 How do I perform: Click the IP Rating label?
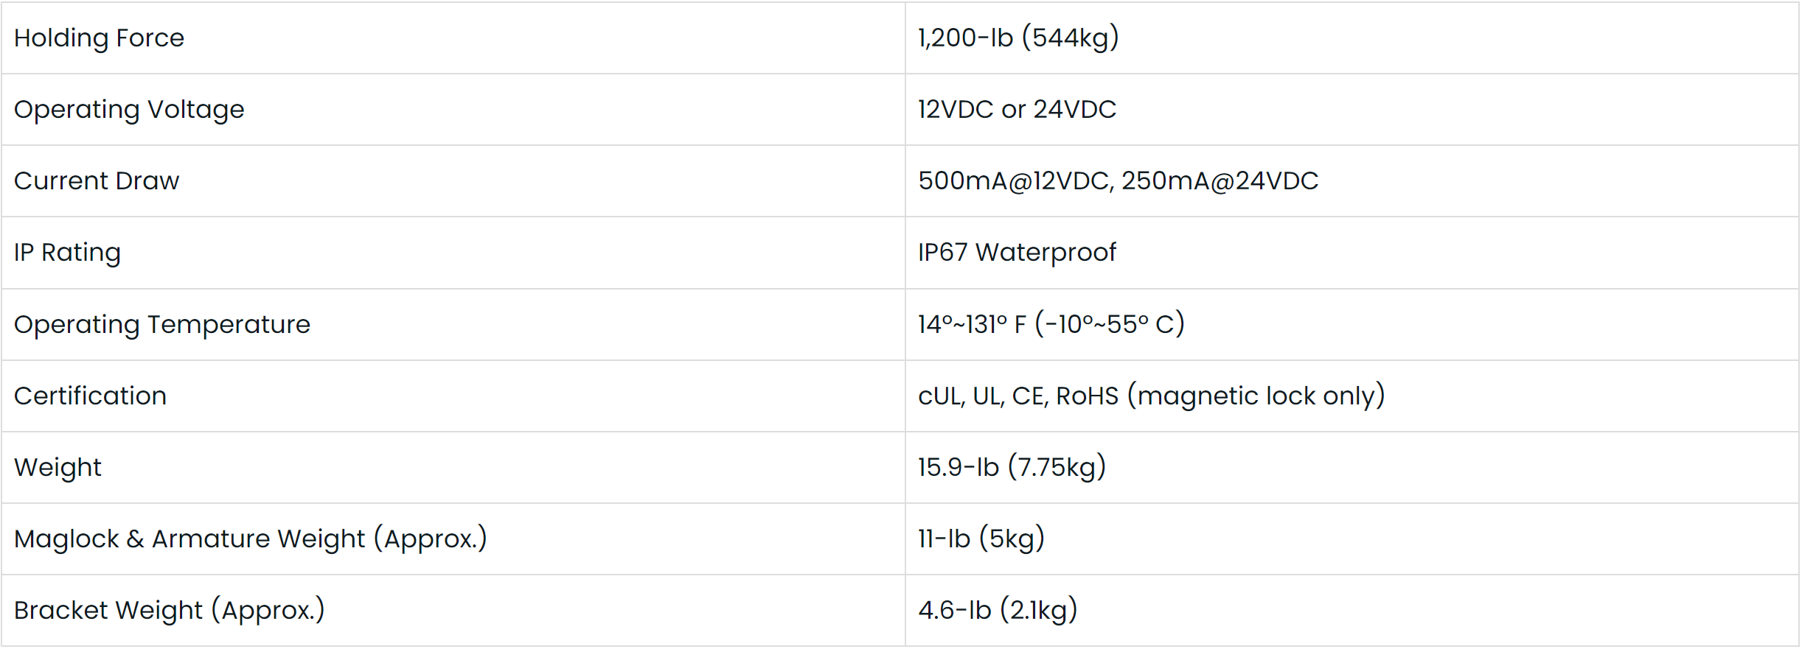click(67, 252)
